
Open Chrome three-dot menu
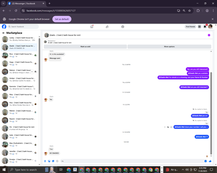[x=213, y=11]
